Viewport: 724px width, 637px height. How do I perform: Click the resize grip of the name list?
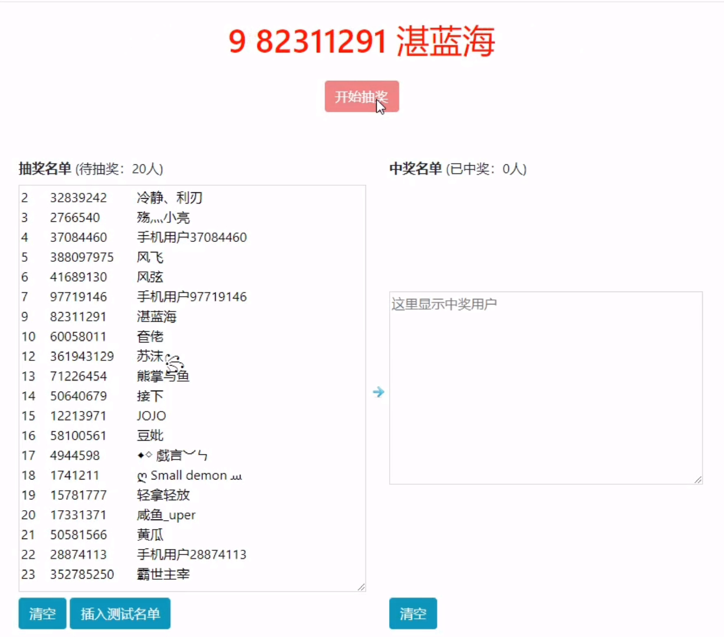click(x=361, y=586)
